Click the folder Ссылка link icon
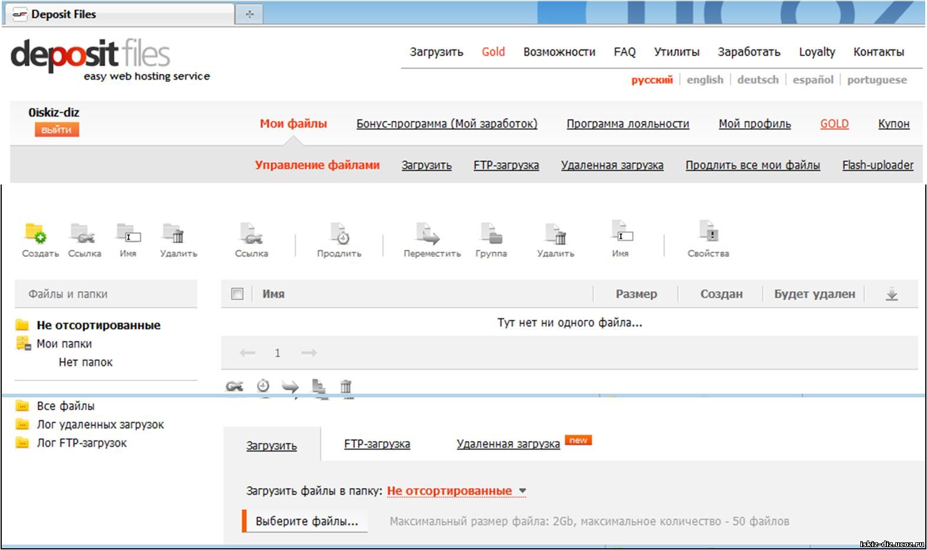 [83, 233]
